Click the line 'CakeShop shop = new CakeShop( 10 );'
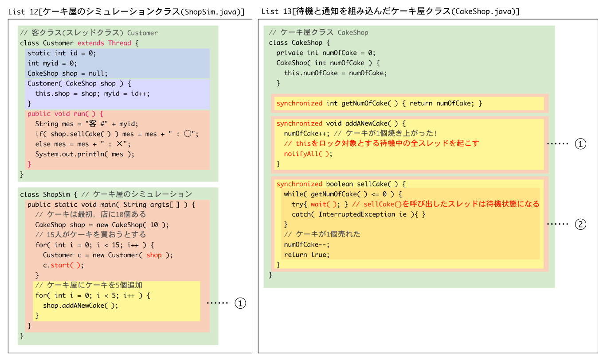Viewport: 607px width, 360px height. point(102,225)
